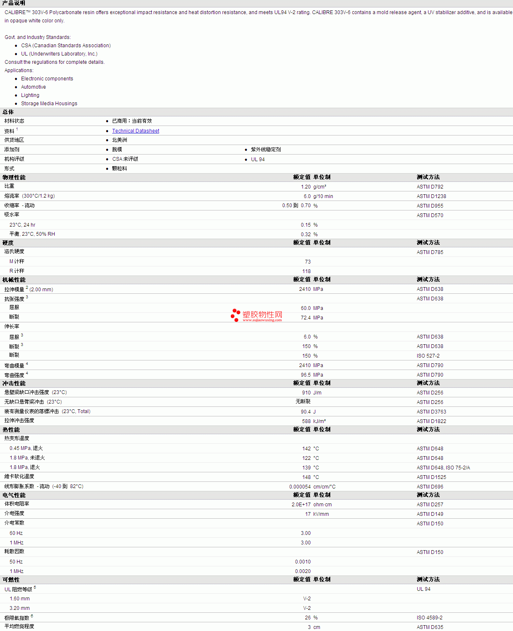Select the 2.0E+17 volume resistivity value
513x631 pixels.
pyautogui.click(x=301, y=505)
